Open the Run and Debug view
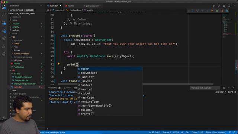 [x=4, y=31]
